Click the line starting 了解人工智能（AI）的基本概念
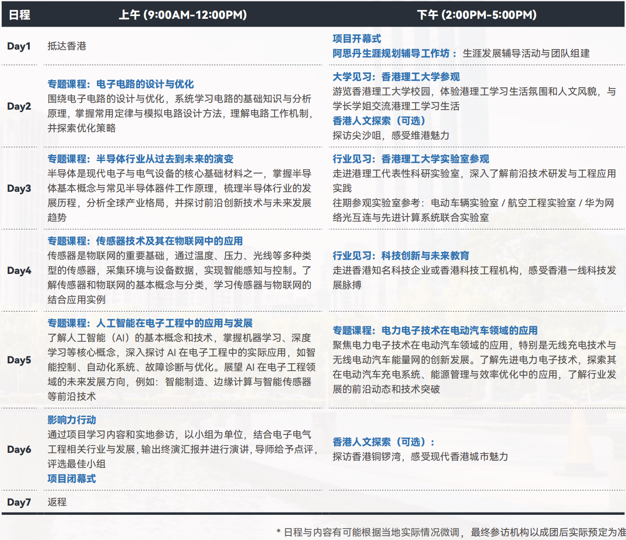 point(180,338)
